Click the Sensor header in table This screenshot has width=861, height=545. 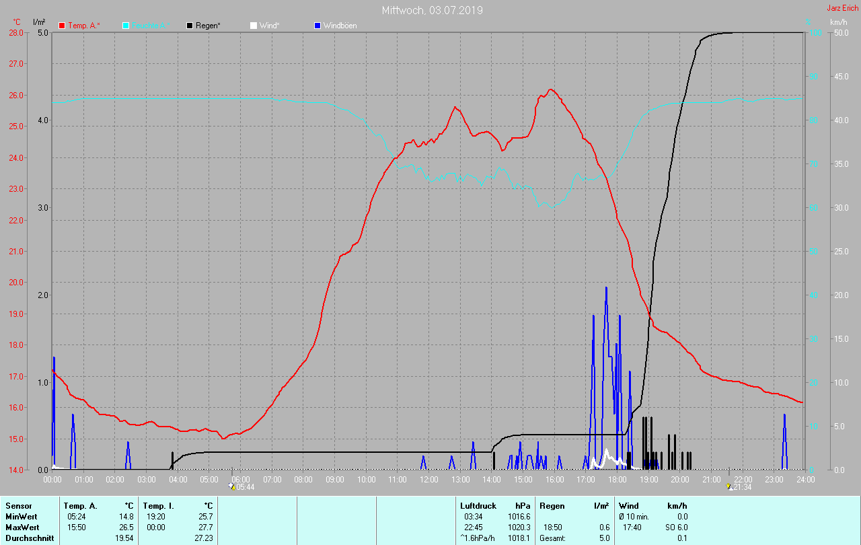(x=17, y=505)
